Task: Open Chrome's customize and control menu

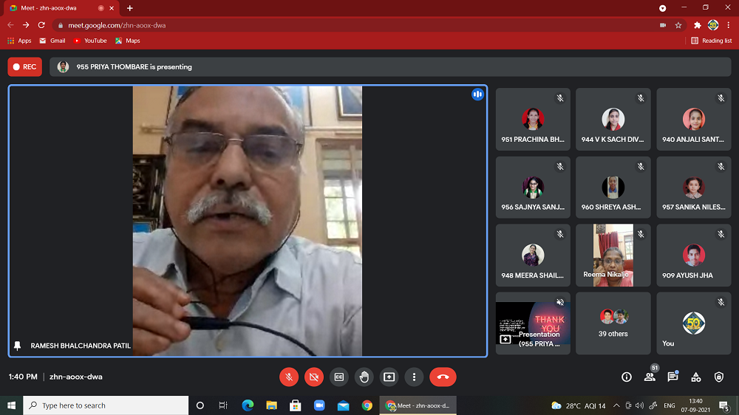Action: coord(729,25)
